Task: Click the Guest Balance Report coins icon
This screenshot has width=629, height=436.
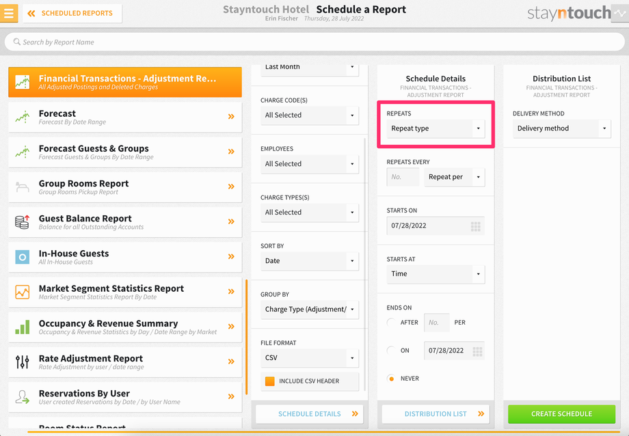Action: click(x=23, y=221)
